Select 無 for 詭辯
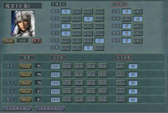The height and width of the screenshot is (113, 168). (x=138, y=19)
